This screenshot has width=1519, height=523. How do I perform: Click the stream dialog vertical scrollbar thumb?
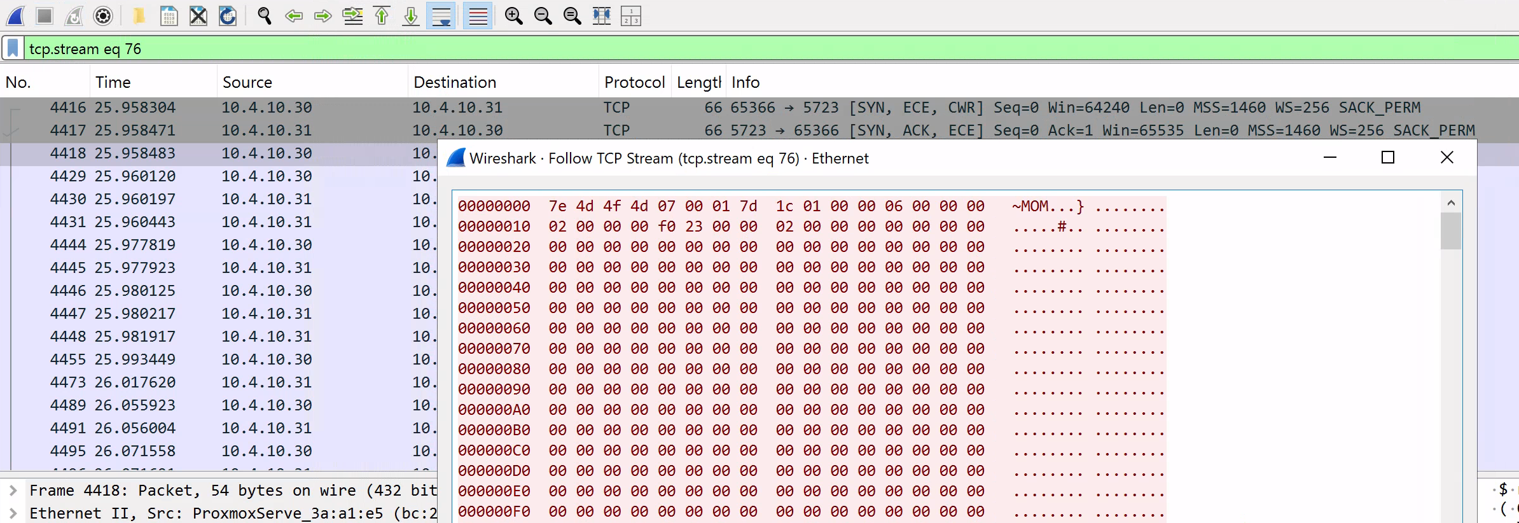tap(1450, 231)
